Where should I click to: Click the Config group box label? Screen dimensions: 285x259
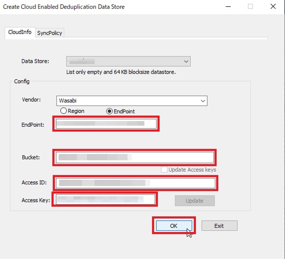coord(22,81)
